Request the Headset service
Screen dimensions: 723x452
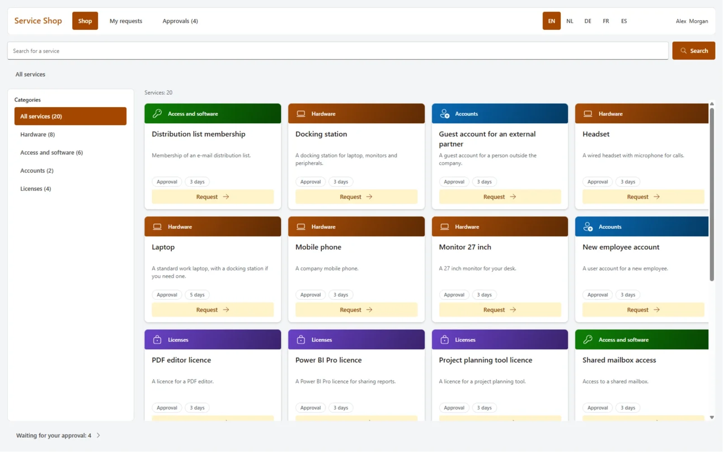pyautogui.click(x=643, y=197)
